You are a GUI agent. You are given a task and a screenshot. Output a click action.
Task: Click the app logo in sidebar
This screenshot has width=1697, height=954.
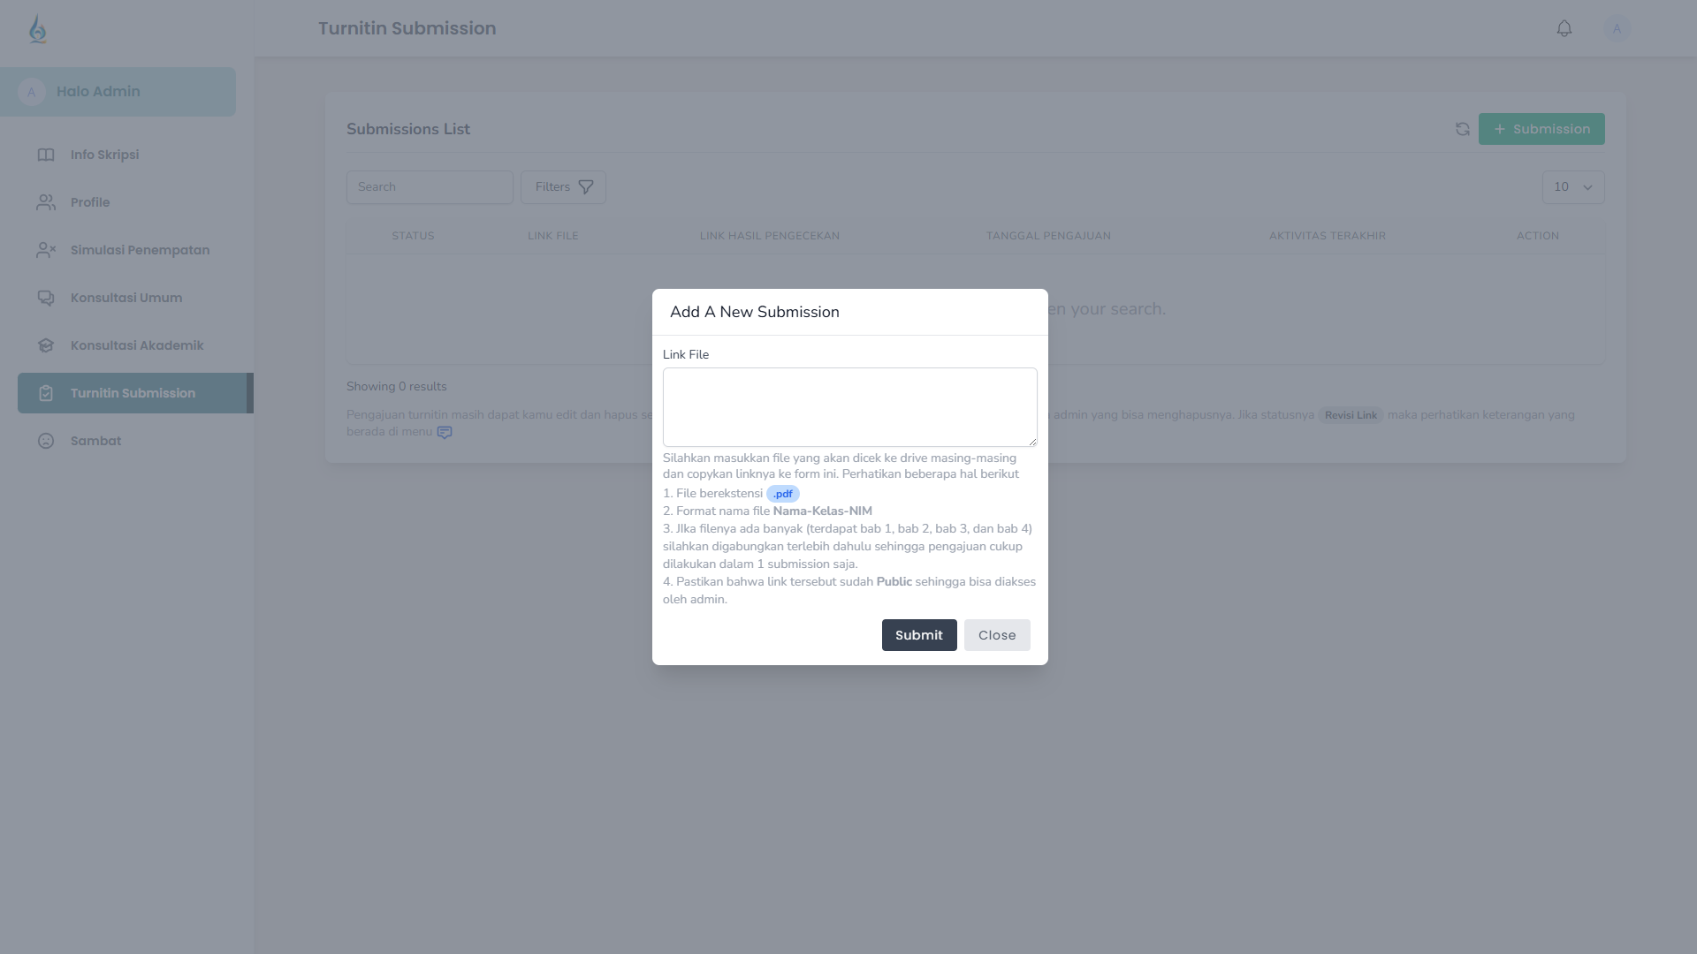(x=37, y=29)
